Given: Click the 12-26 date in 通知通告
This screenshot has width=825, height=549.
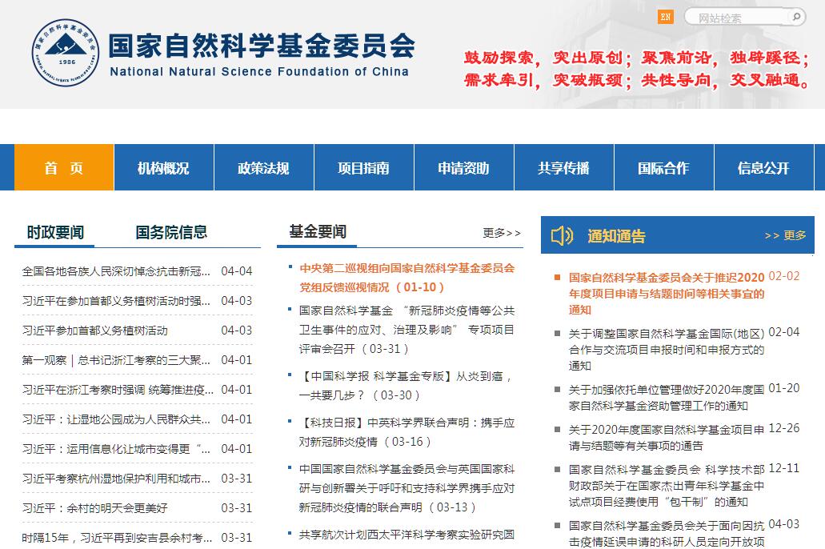Looking at the screenshot, I should click(x=784, y=428).
